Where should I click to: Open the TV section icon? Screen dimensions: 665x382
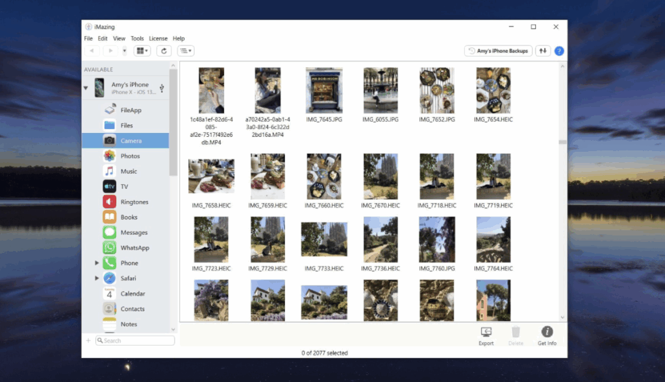click(x=109, y=186)
